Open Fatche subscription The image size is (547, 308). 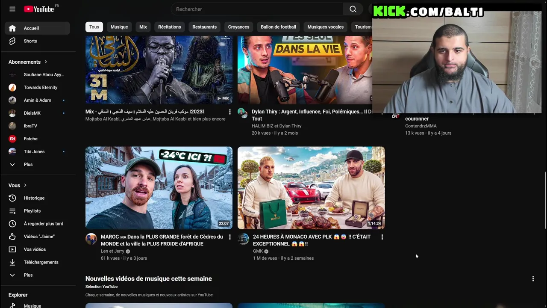click(38, 139)
